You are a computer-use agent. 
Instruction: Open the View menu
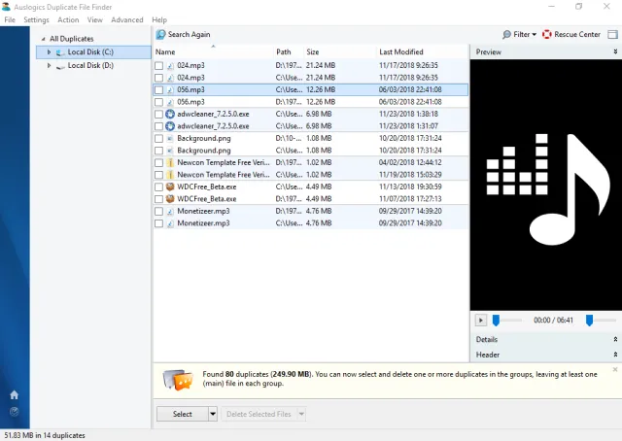tap(95, 19)
